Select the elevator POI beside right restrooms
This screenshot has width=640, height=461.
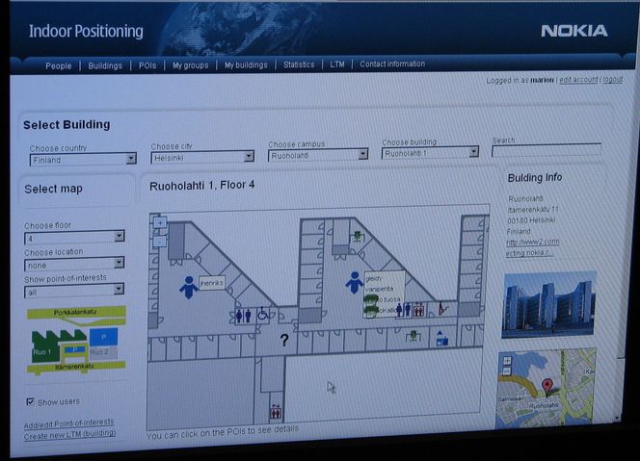click(x=418, y=309)
